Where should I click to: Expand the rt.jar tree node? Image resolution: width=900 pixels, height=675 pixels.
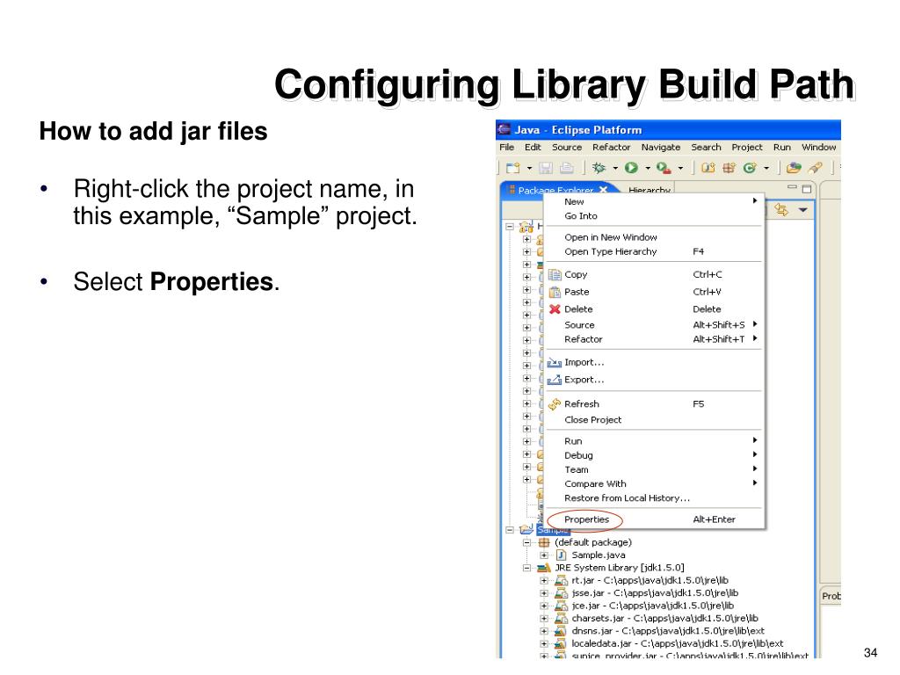pyautogui.click(x=543, y=580)
